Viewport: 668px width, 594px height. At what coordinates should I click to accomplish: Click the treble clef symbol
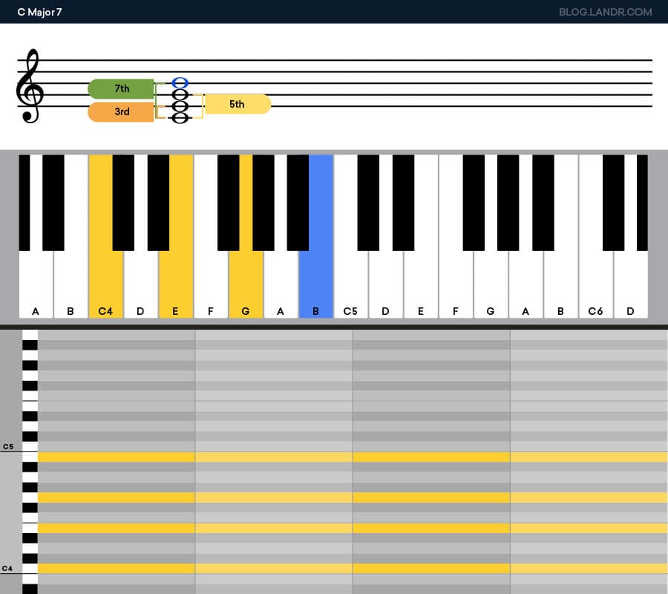coord(30,89)
